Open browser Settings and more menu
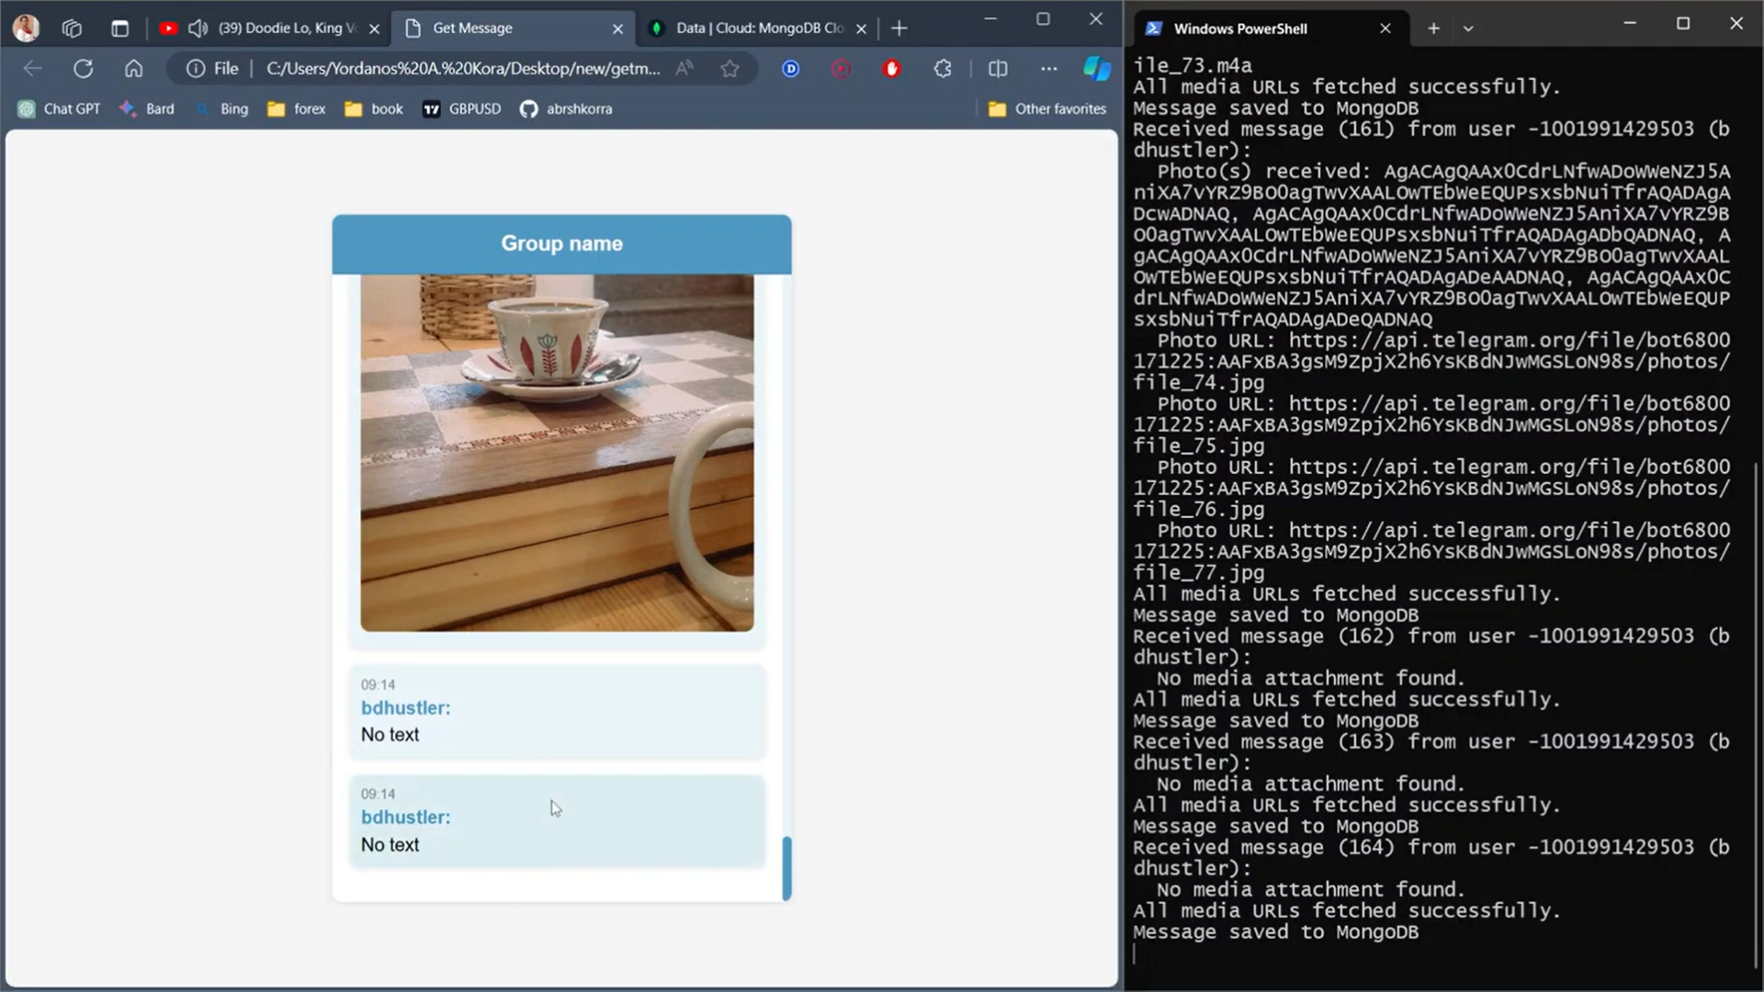Image resolution: width=1764 pixels, height=992 pixels. (x=1048, y=68)
